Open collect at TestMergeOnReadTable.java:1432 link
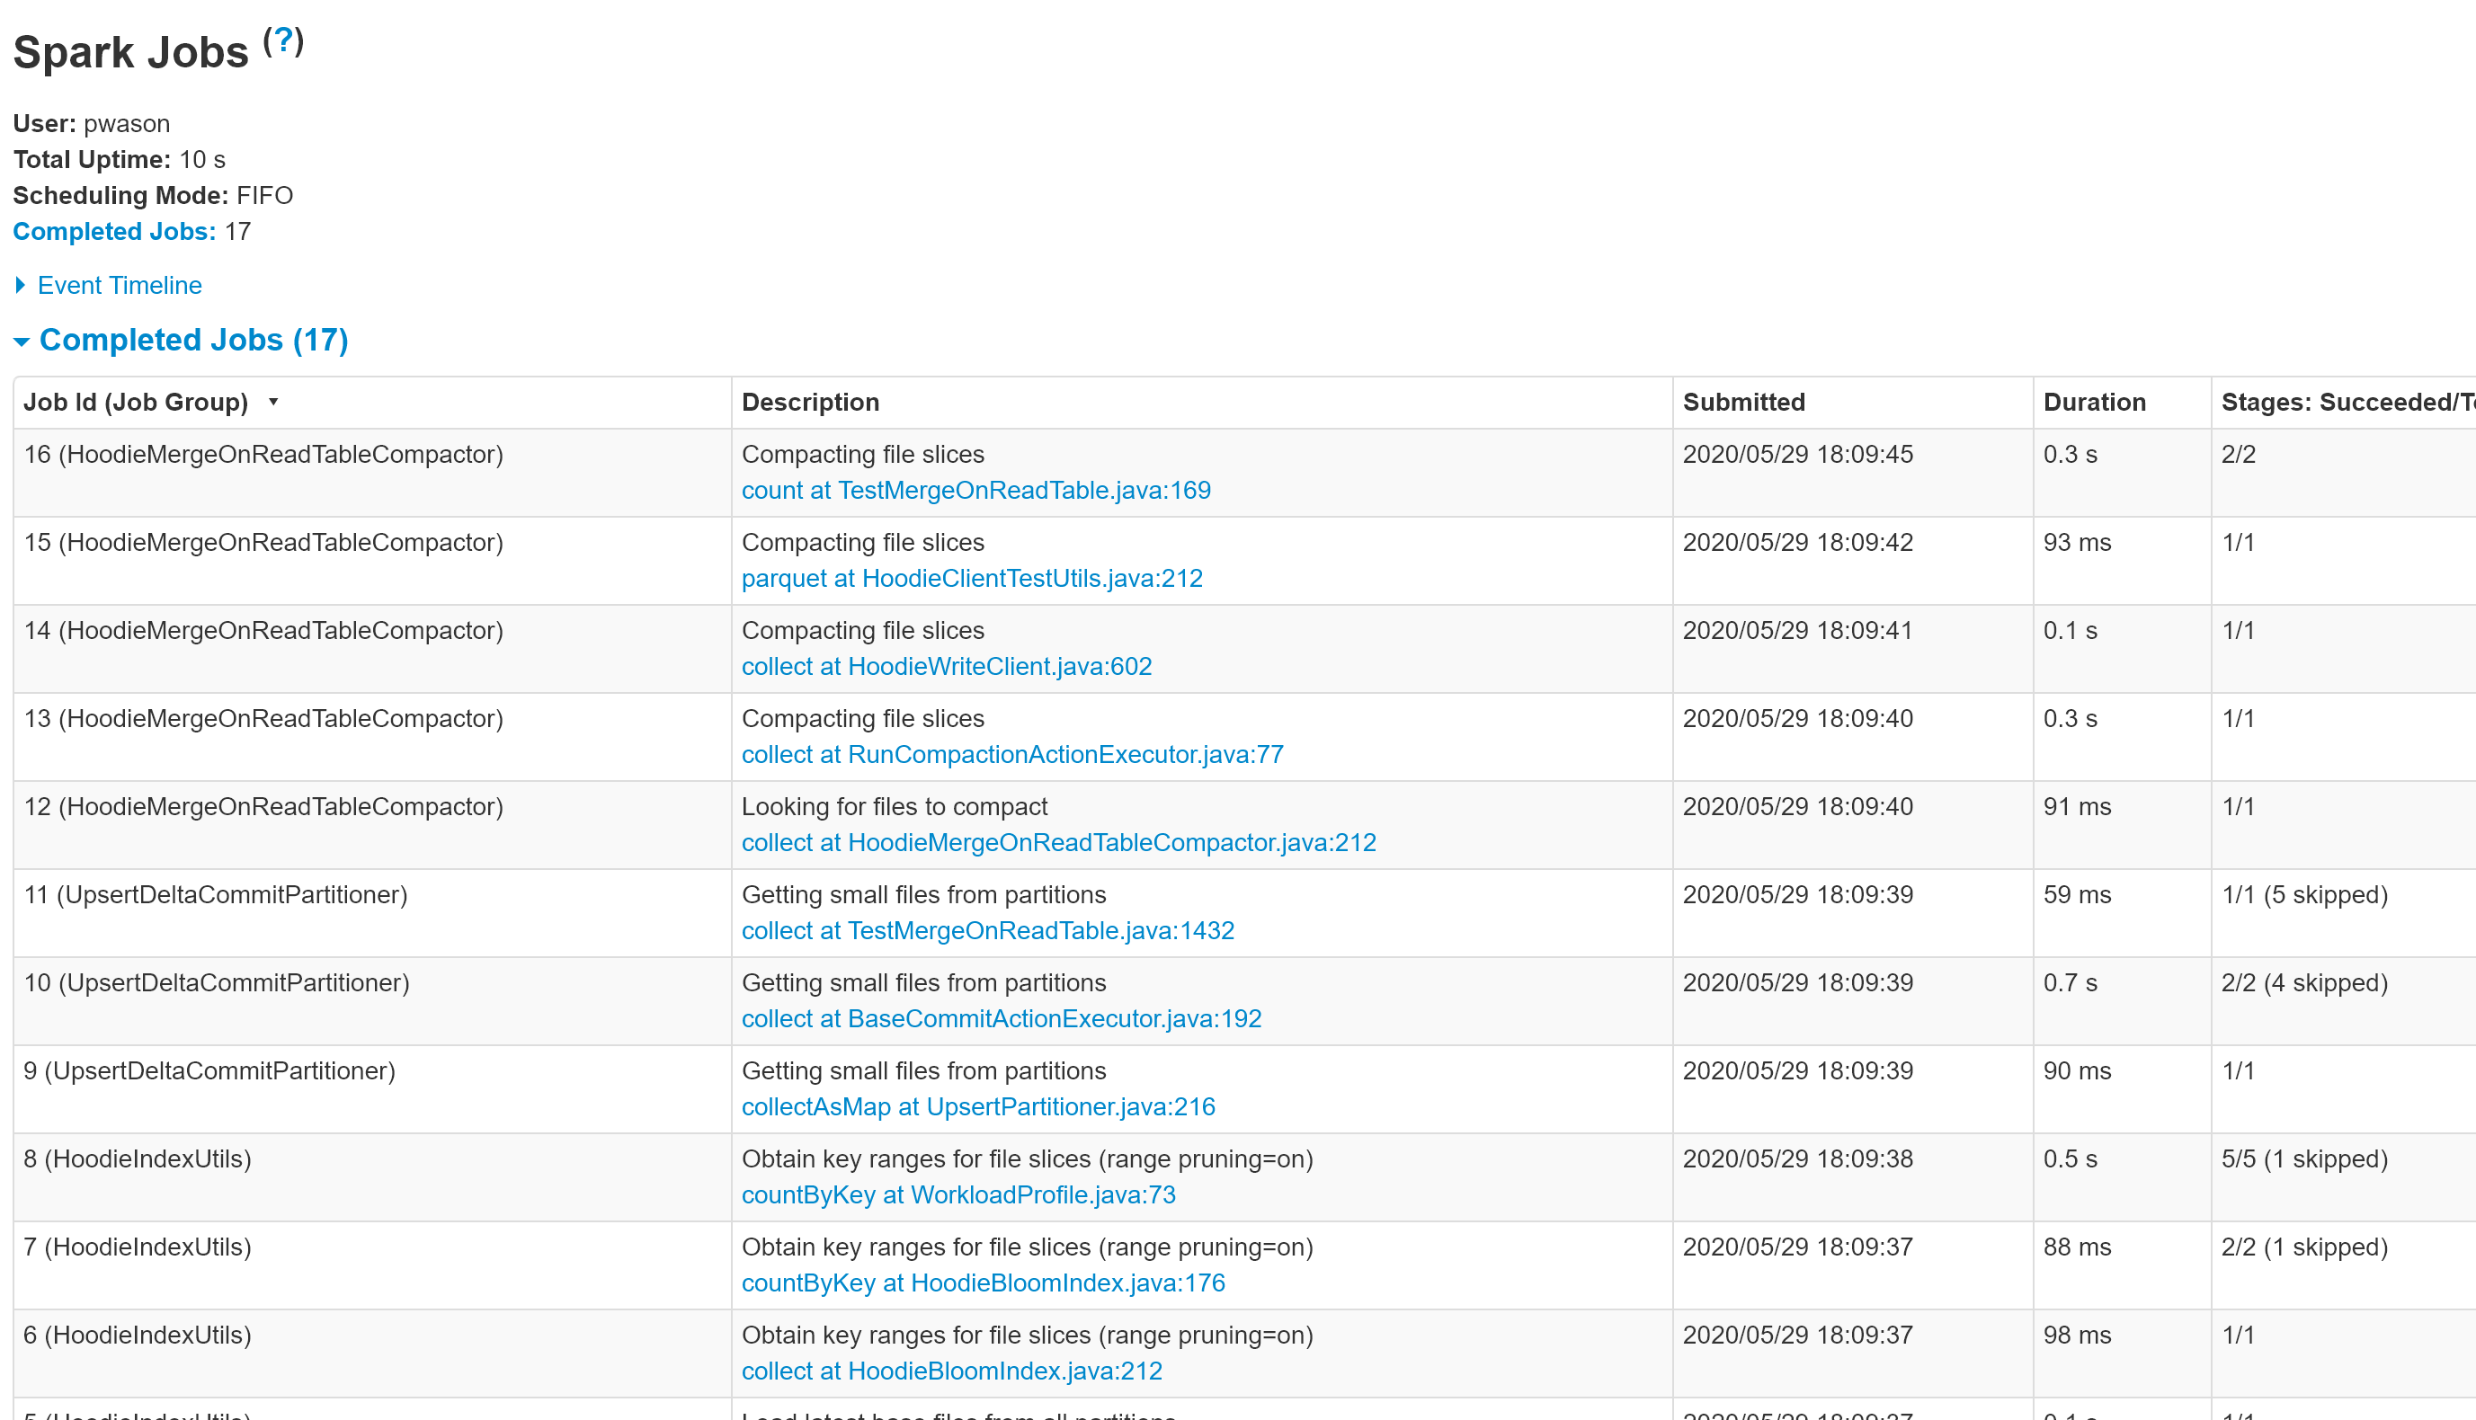The width and height of the screenshot is (2476, 1420). (987, 930)
